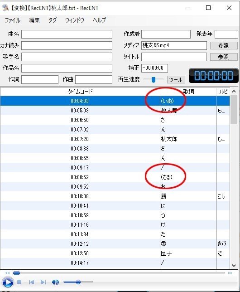Open the 編集 menu
Image resolution: width=240 pixels, height=292 pixels.
pos(34,20)
